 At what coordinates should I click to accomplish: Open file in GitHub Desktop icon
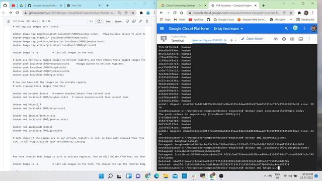127,21
